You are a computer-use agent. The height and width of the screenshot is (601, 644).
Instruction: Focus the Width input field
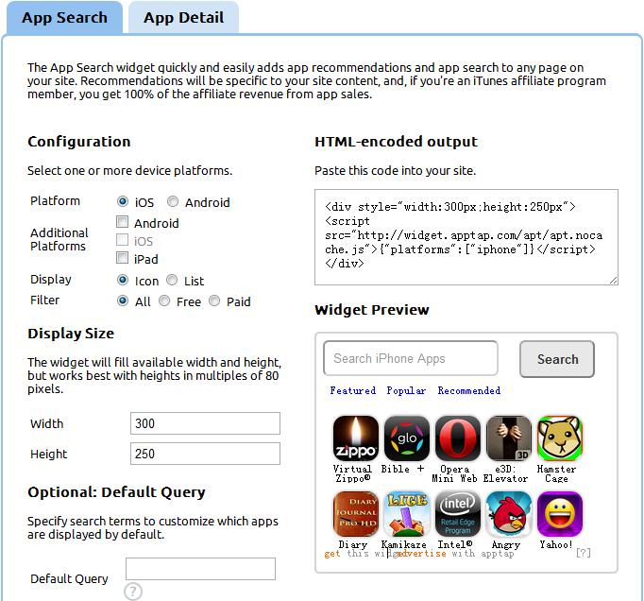[x=205, y=423]
